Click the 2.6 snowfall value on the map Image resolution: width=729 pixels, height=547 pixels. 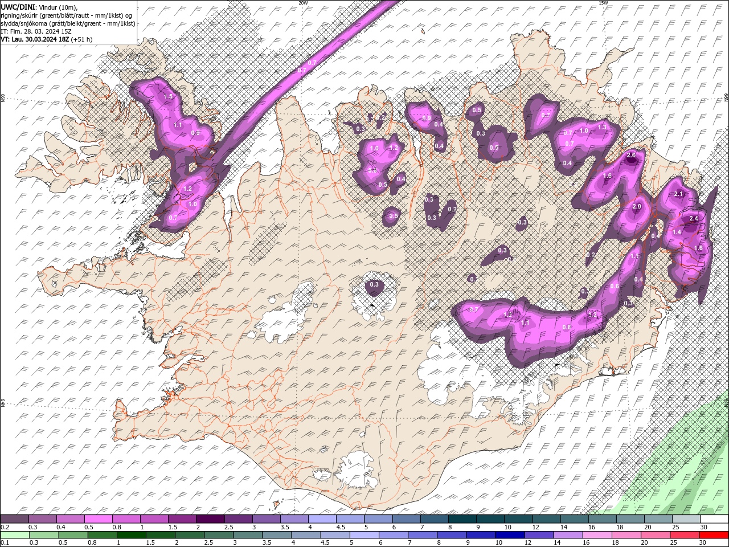click(631, 155)
